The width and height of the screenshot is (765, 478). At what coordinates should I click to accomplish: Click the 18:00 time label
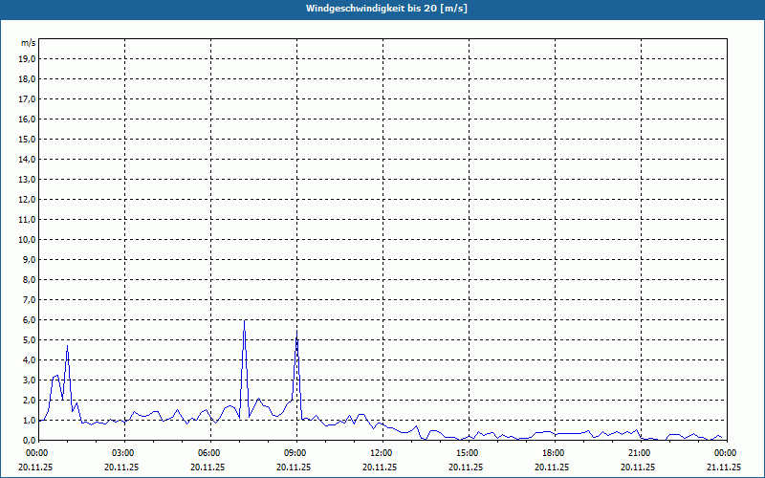tap(553, 453)
